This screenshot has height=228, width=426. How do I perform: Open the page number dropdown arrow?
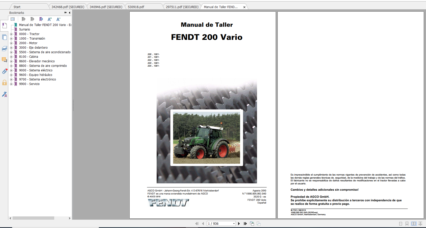pos(234,224)
